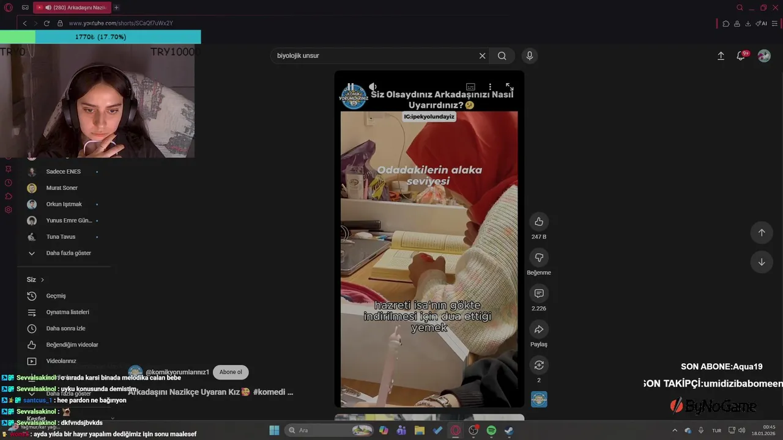This screenshot has height=440, width=783.
Task: Click the YouTube Shorts address bar URL
Action: click(x=121, y=23)
